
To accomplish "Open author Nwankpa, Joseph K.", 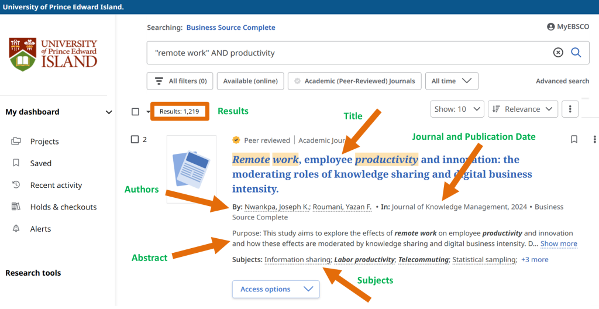I will click(277, 207).
